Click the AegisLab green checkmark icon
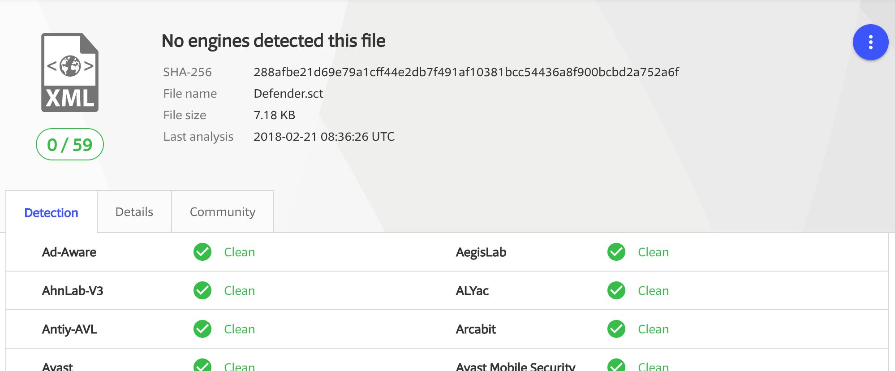The image size is (895, 371). point(616,252)
